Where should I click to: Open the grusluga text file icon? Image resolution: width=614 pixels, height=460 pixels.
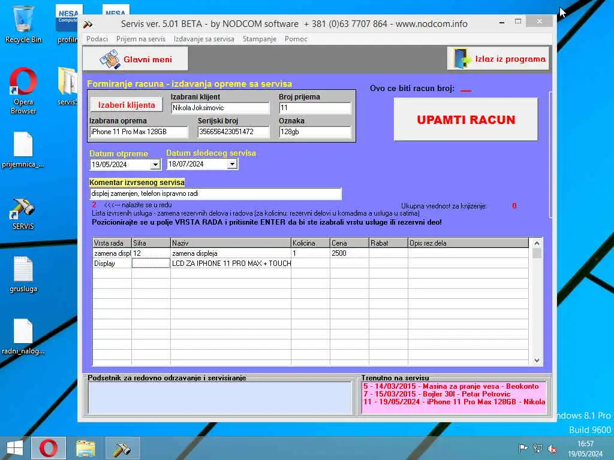[23, 274]
